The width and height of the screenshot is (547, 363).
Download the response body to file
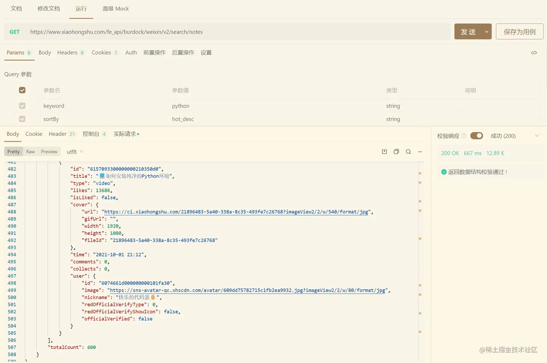385,152
